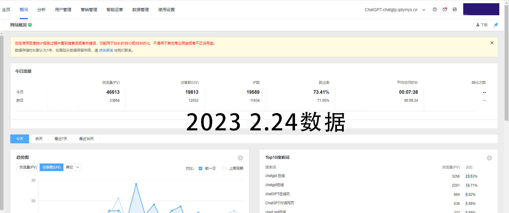Open 趋势图 detail arrow icon
The width and height of the screenshot is (509, 213).
point(240,158)
